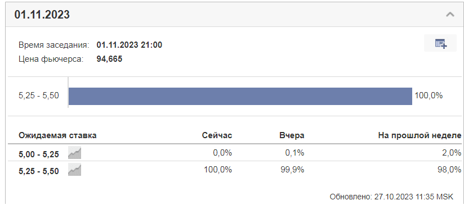Click the Сейчас column header
Viewport: 464px width, 205px height.
click(x=217, y=135)
